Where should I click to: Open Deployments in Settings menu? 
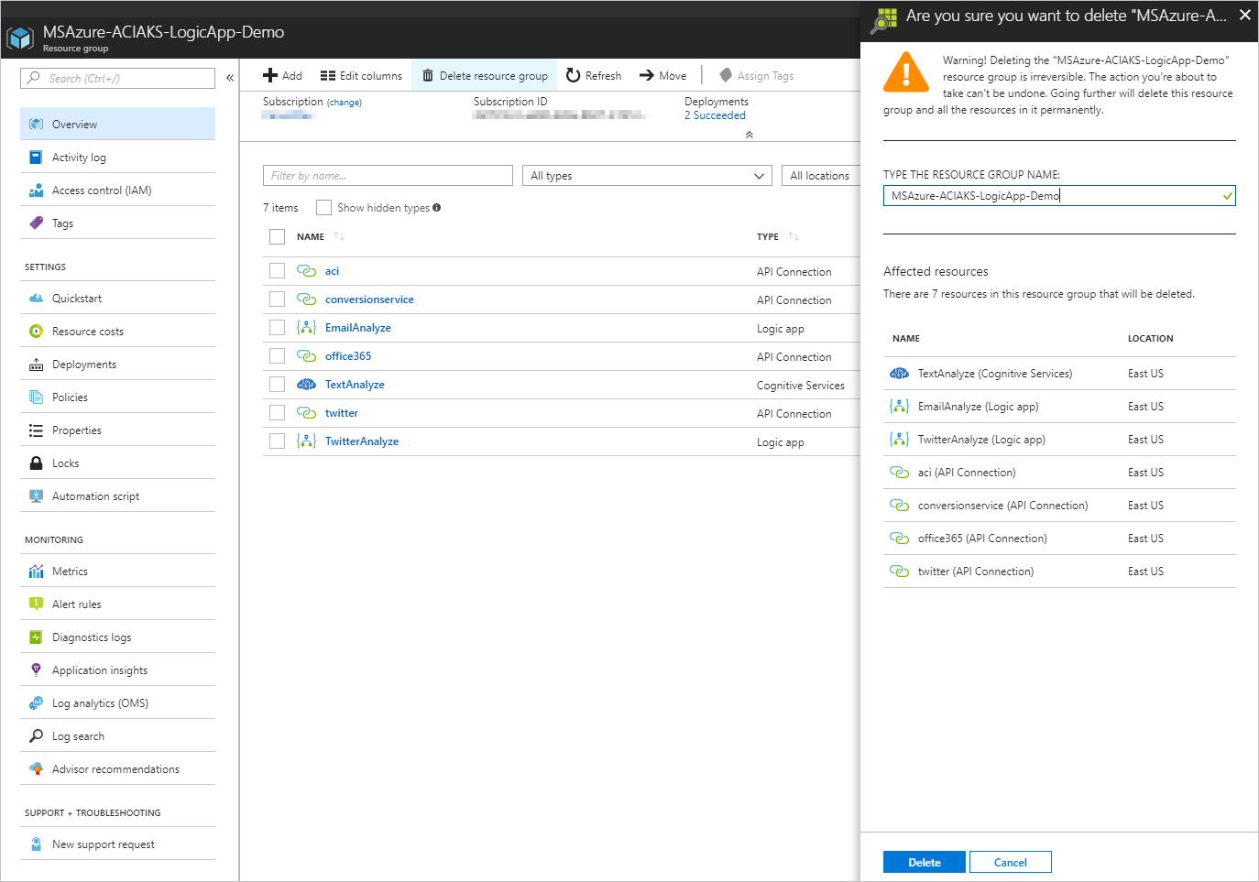(x=117, y=365)
